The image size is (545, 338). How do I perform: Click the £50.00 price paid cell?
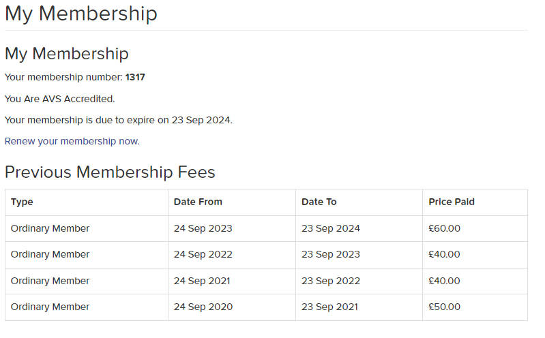[x=445, y=307]
